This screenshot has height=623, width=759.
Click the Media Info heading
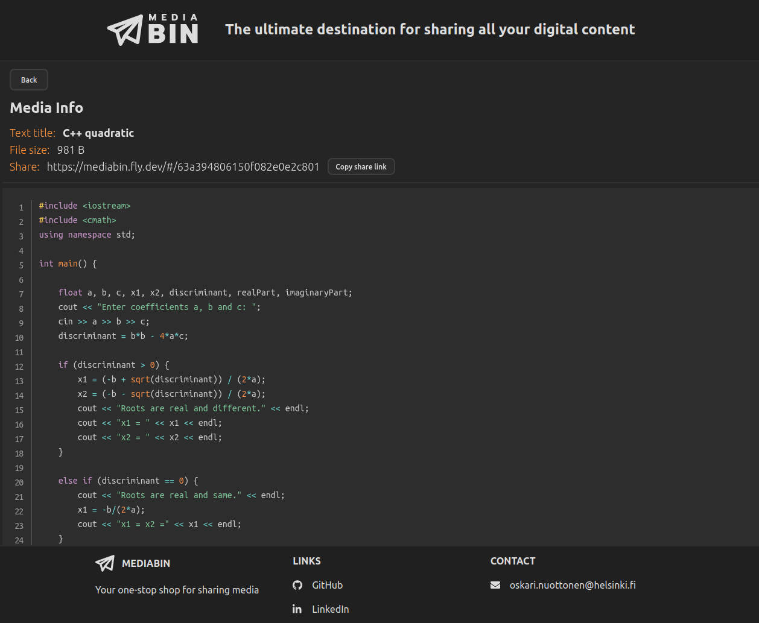[x=46, y=108]
